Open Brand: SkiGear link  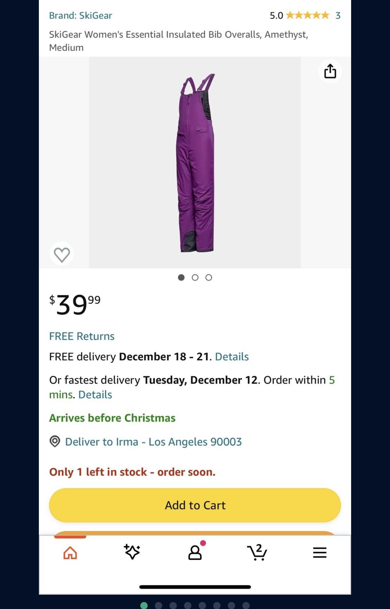(x=80, y=15)
